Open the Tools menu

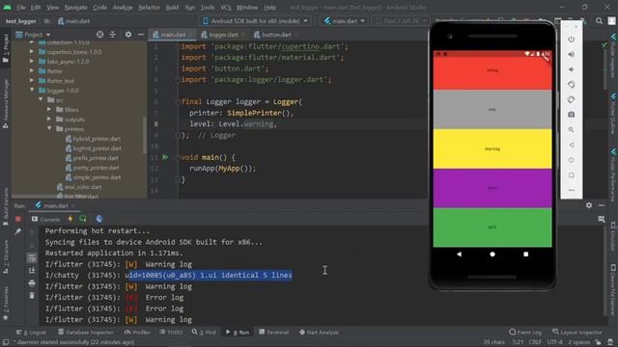208,8
